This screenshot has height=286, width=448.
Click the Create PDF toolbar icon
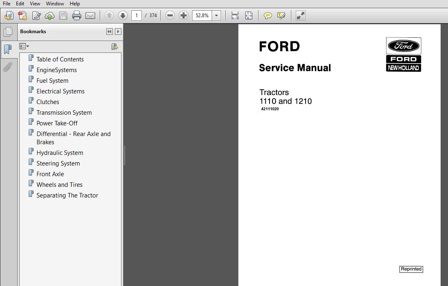23,16
